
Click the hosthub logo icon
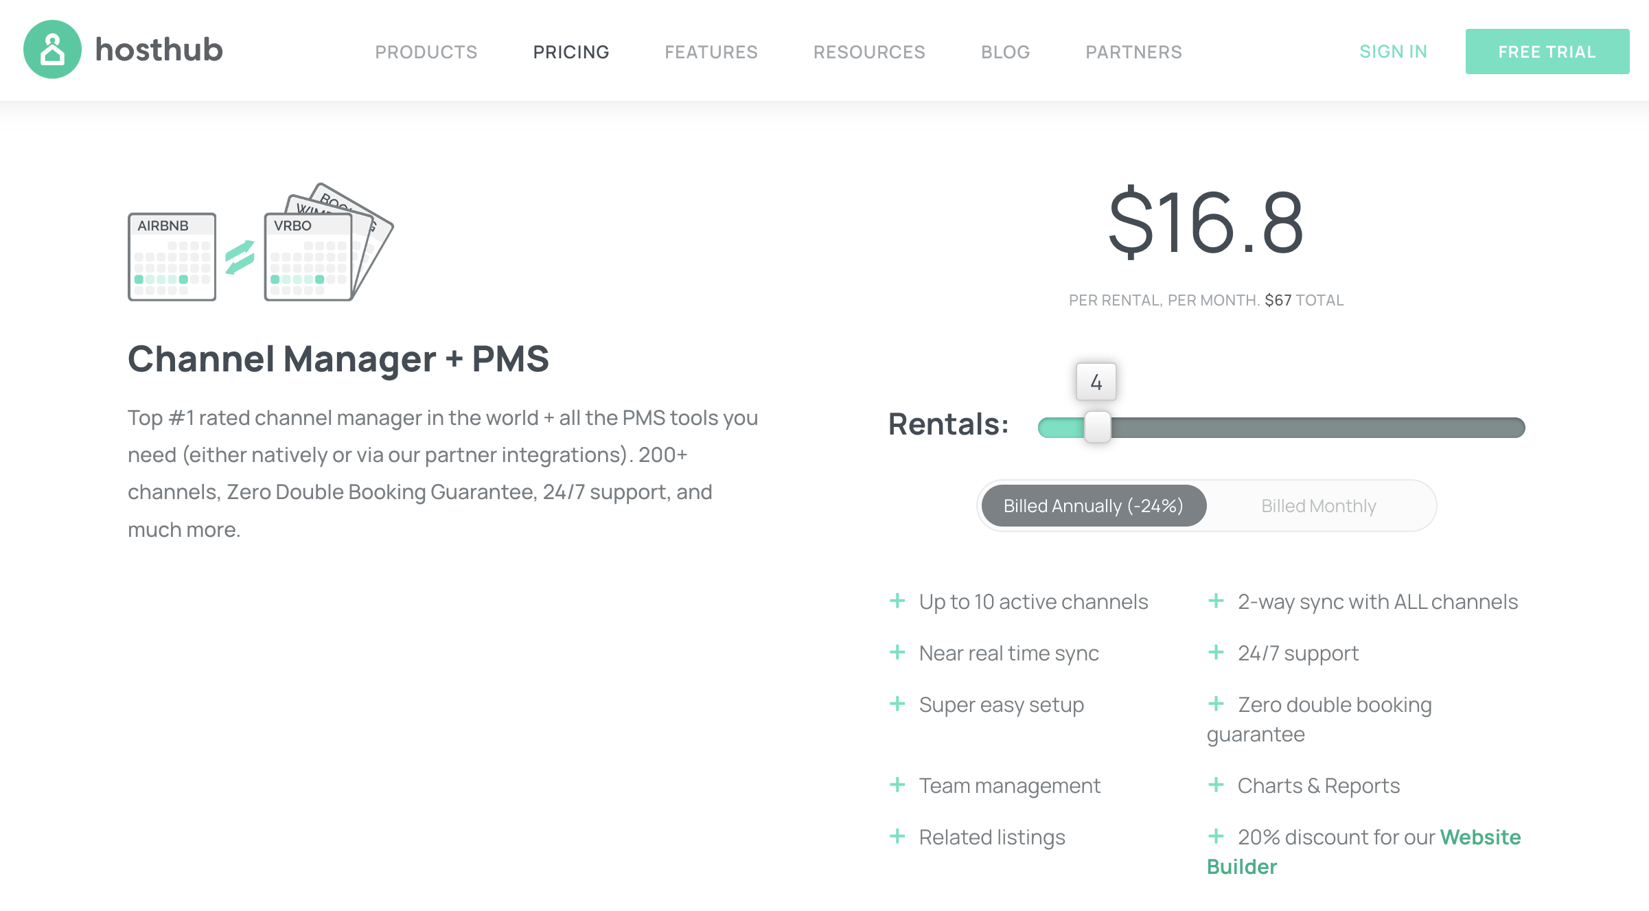click(52, 49)
